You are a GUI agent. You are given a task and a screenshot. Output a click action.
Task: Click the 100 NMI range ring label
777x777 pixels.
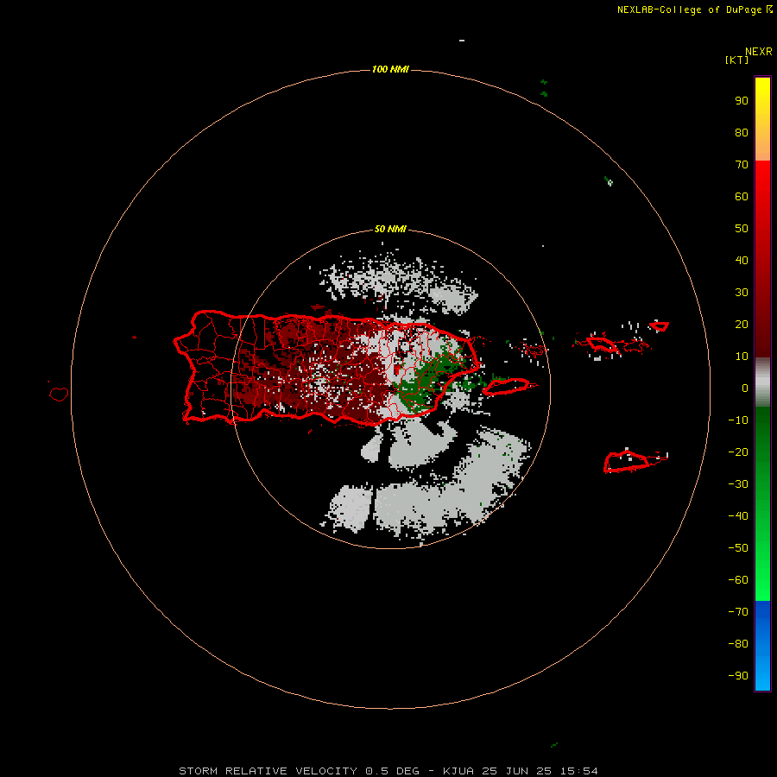pos(390,69)
